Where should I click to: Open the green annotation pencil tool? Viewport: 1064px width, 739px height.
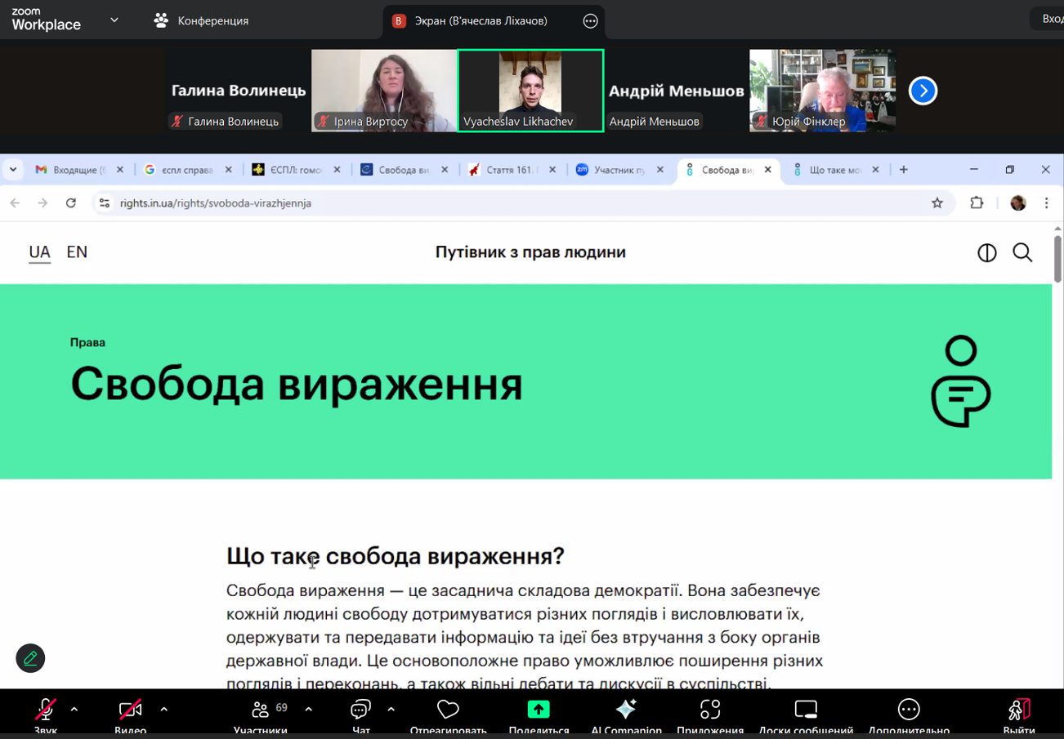point(30,658)
